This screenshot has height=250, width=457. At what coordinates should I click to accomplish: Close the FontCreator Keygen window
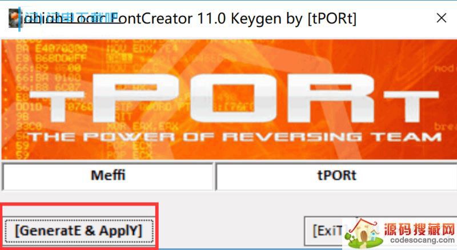pos(442,18)
